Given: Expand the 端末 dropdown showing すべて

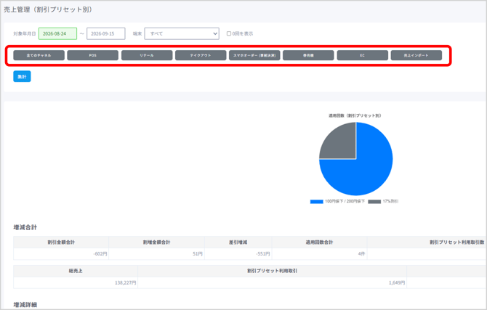Looking at the screenshot, I should [x=182, y=33].
